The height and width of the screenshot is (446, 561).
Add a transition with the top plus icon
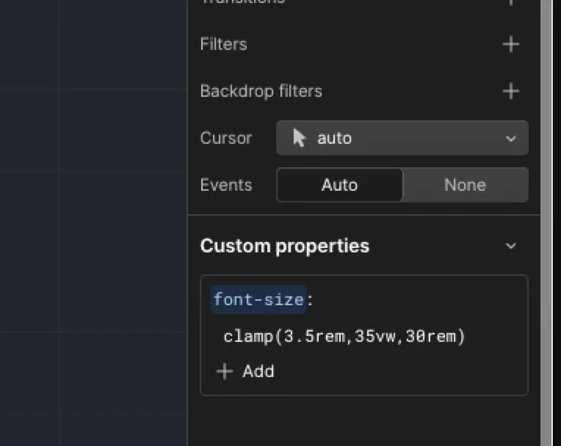point(510,2)
